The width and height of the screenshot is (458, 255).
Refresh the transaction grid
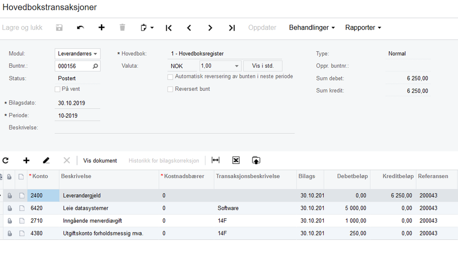pos(6,161)
